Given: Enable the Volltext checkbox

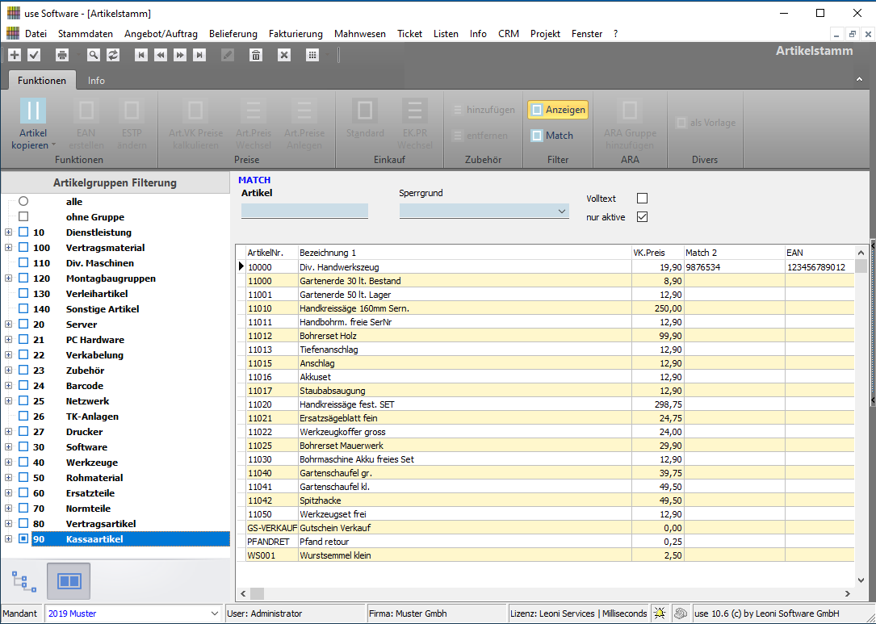Looking at the screenshot, I should tap(642, 198).
